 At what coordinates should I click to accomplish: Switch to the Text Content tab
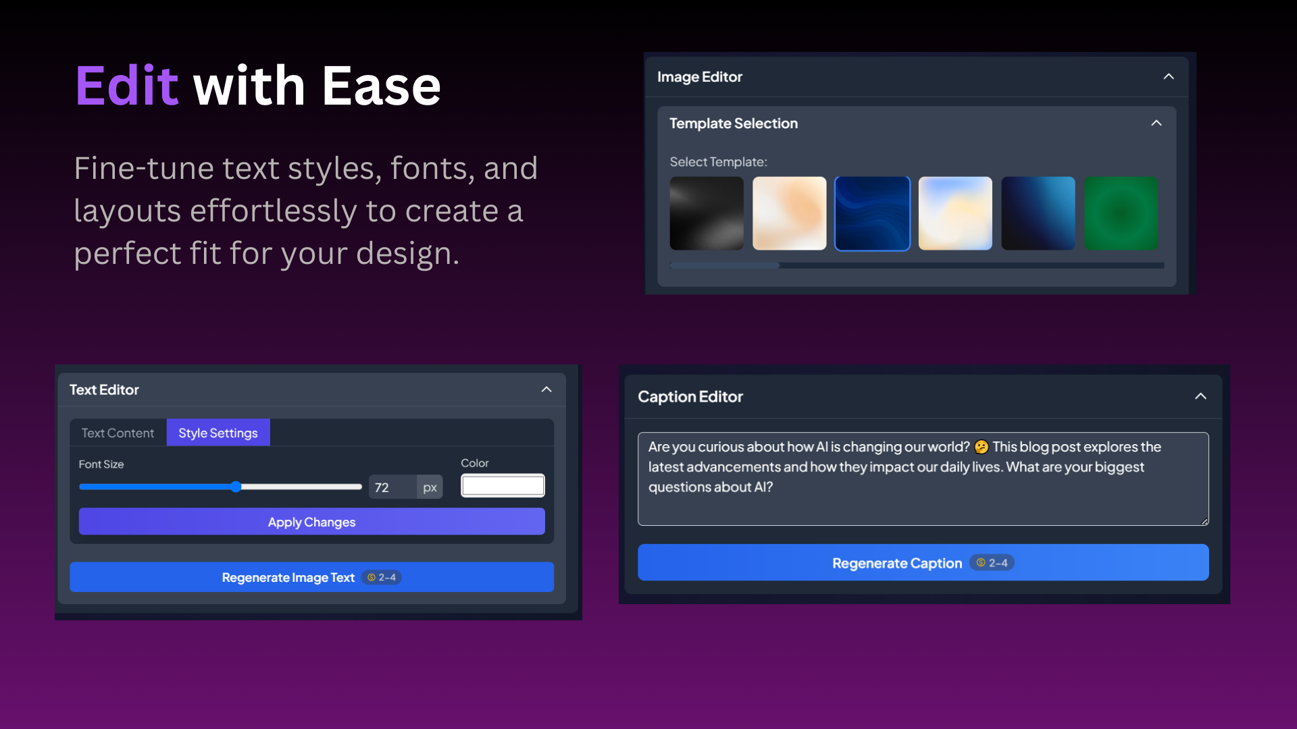(x=118, y=433)
